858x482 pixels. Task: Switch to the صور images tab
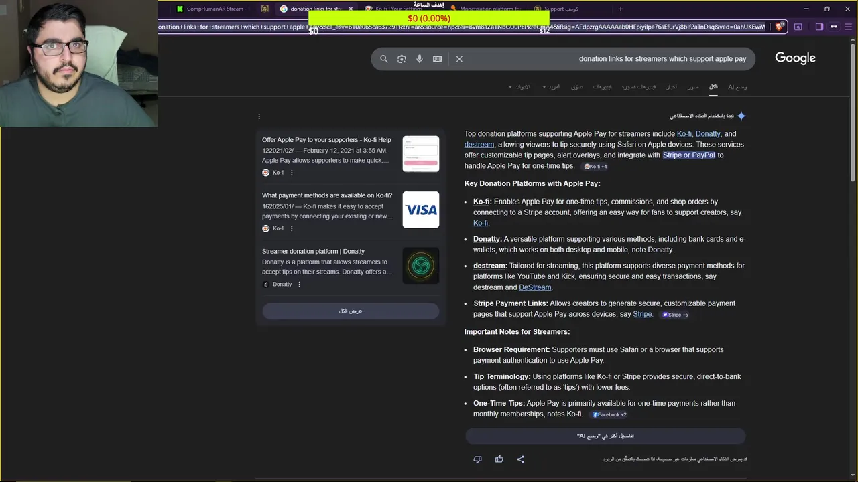point(693,87)
